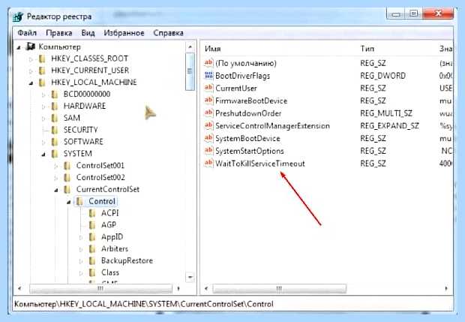Click the AppID folder icon

(x=92, y=237)
